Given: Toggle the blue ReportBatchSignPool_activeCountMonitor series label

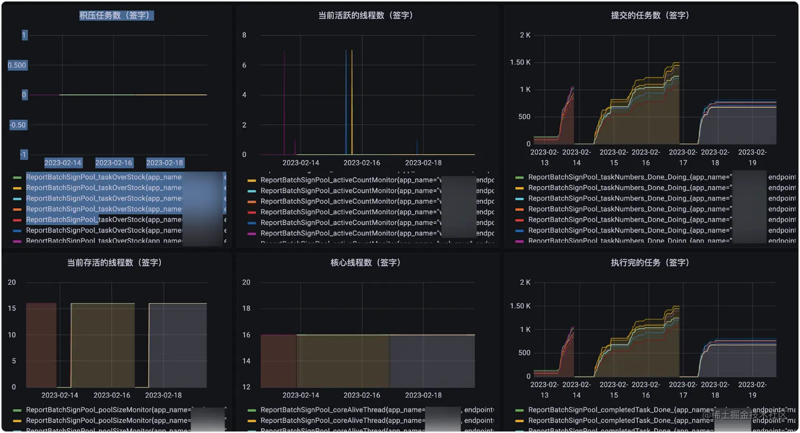Looking at the screenshot, I should 351,223.
